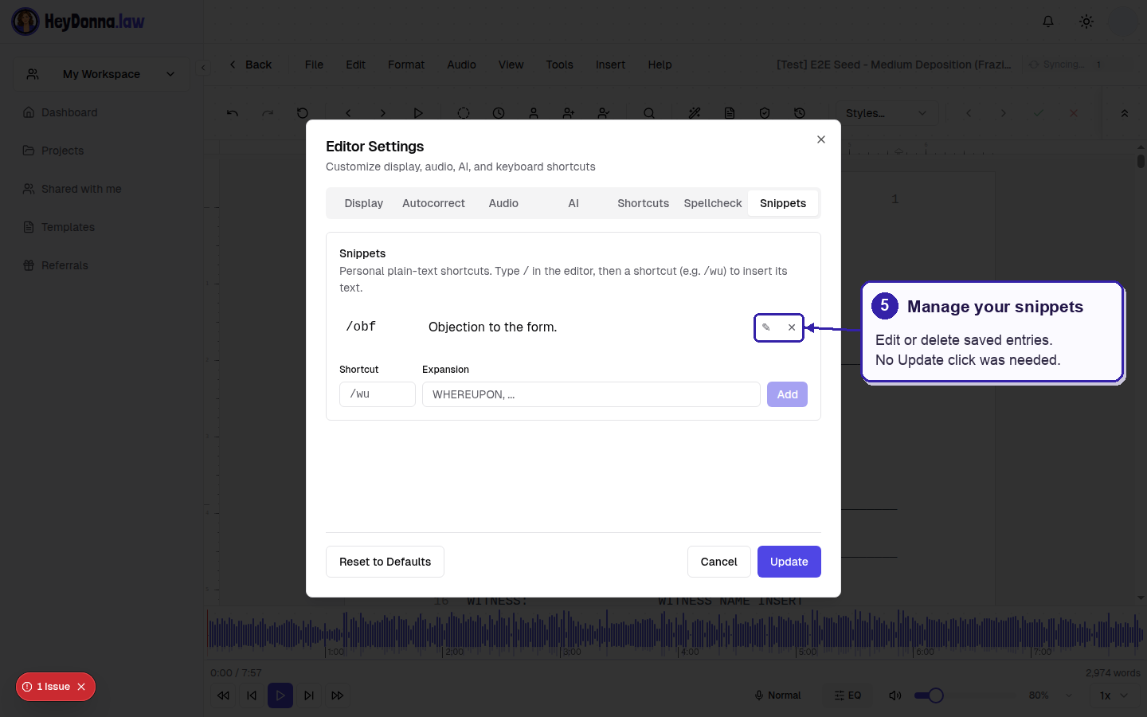Click the redo arrow in the editor toolbar
The height and width of the screenshot is (717, 1147).
click(268, 113)
